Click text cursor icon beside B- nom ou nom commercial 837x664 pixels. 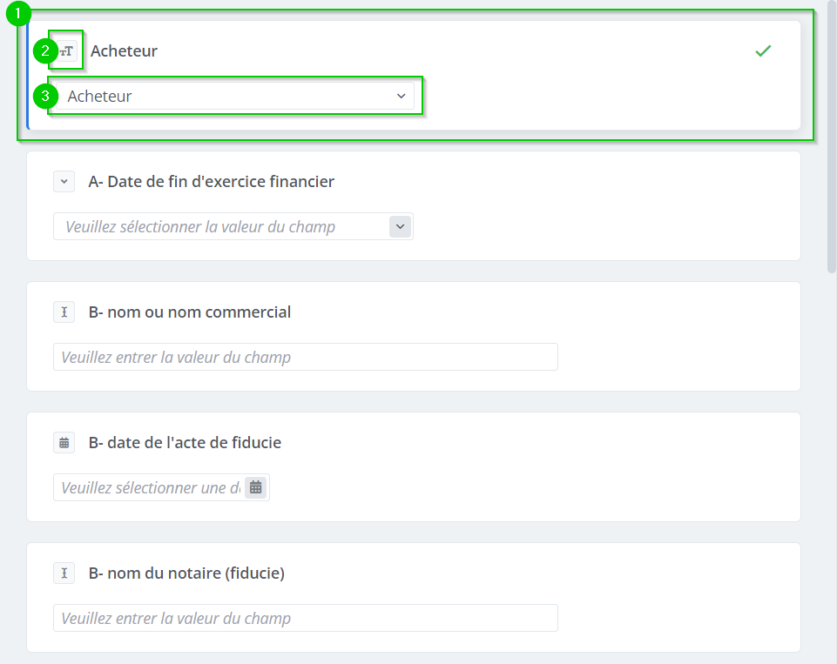point(64,312)
